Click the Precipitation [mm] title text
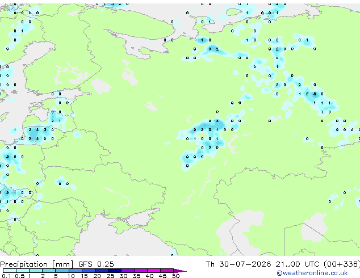This screenshot has height=278, width=360. pyautogui.click(x=37, y=264)
